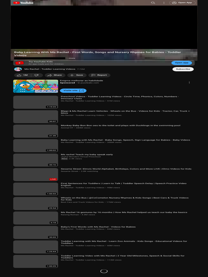The image size is (208, 277).
Task: Open the sponsored ad options three-dot menu
Action: tap(189, 83)
